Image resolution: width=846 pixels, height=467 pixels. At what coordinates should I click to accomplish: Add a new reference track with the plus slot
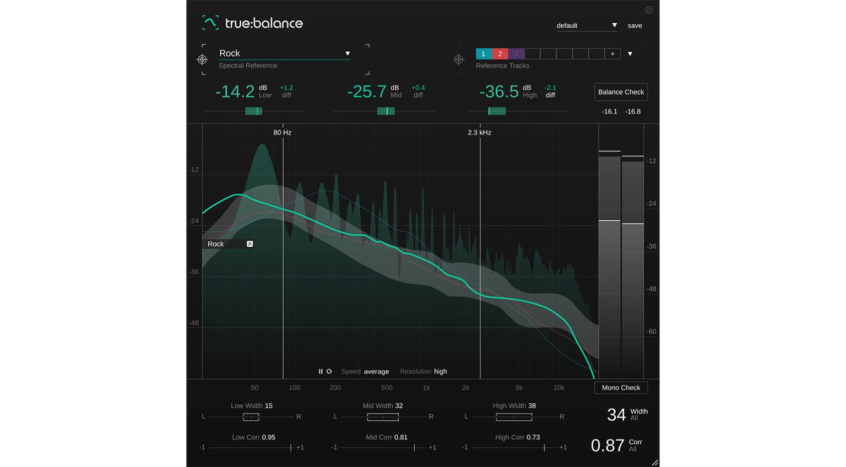(x=612, y=53)
